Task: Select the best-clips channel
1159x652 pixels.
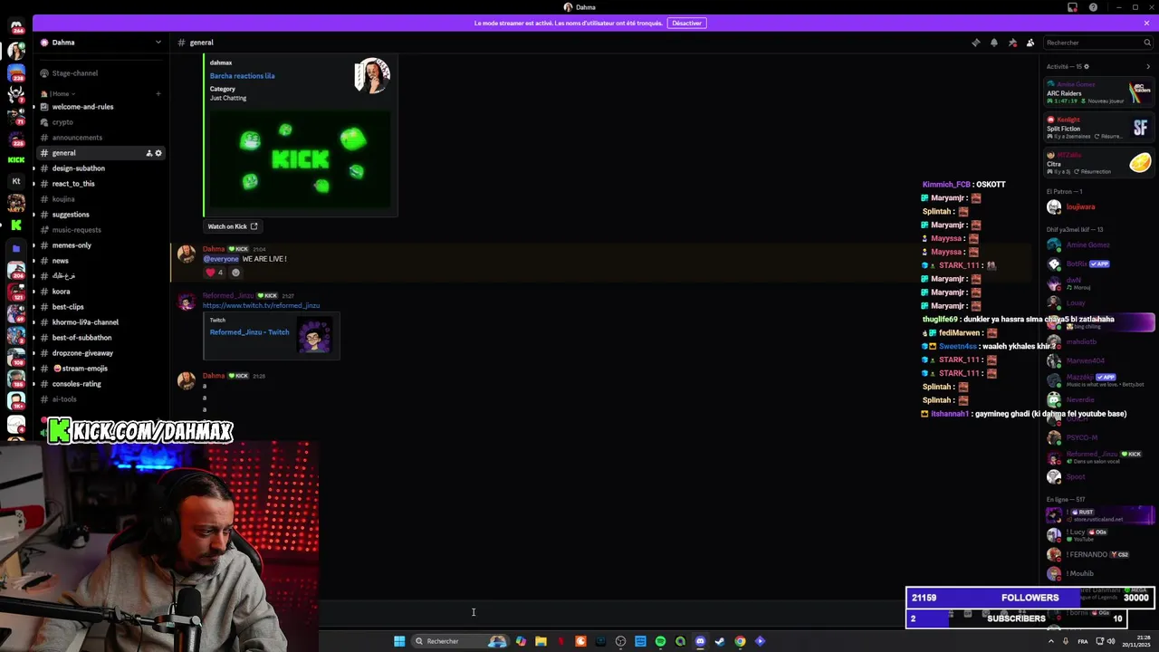Action: point(101,307)
